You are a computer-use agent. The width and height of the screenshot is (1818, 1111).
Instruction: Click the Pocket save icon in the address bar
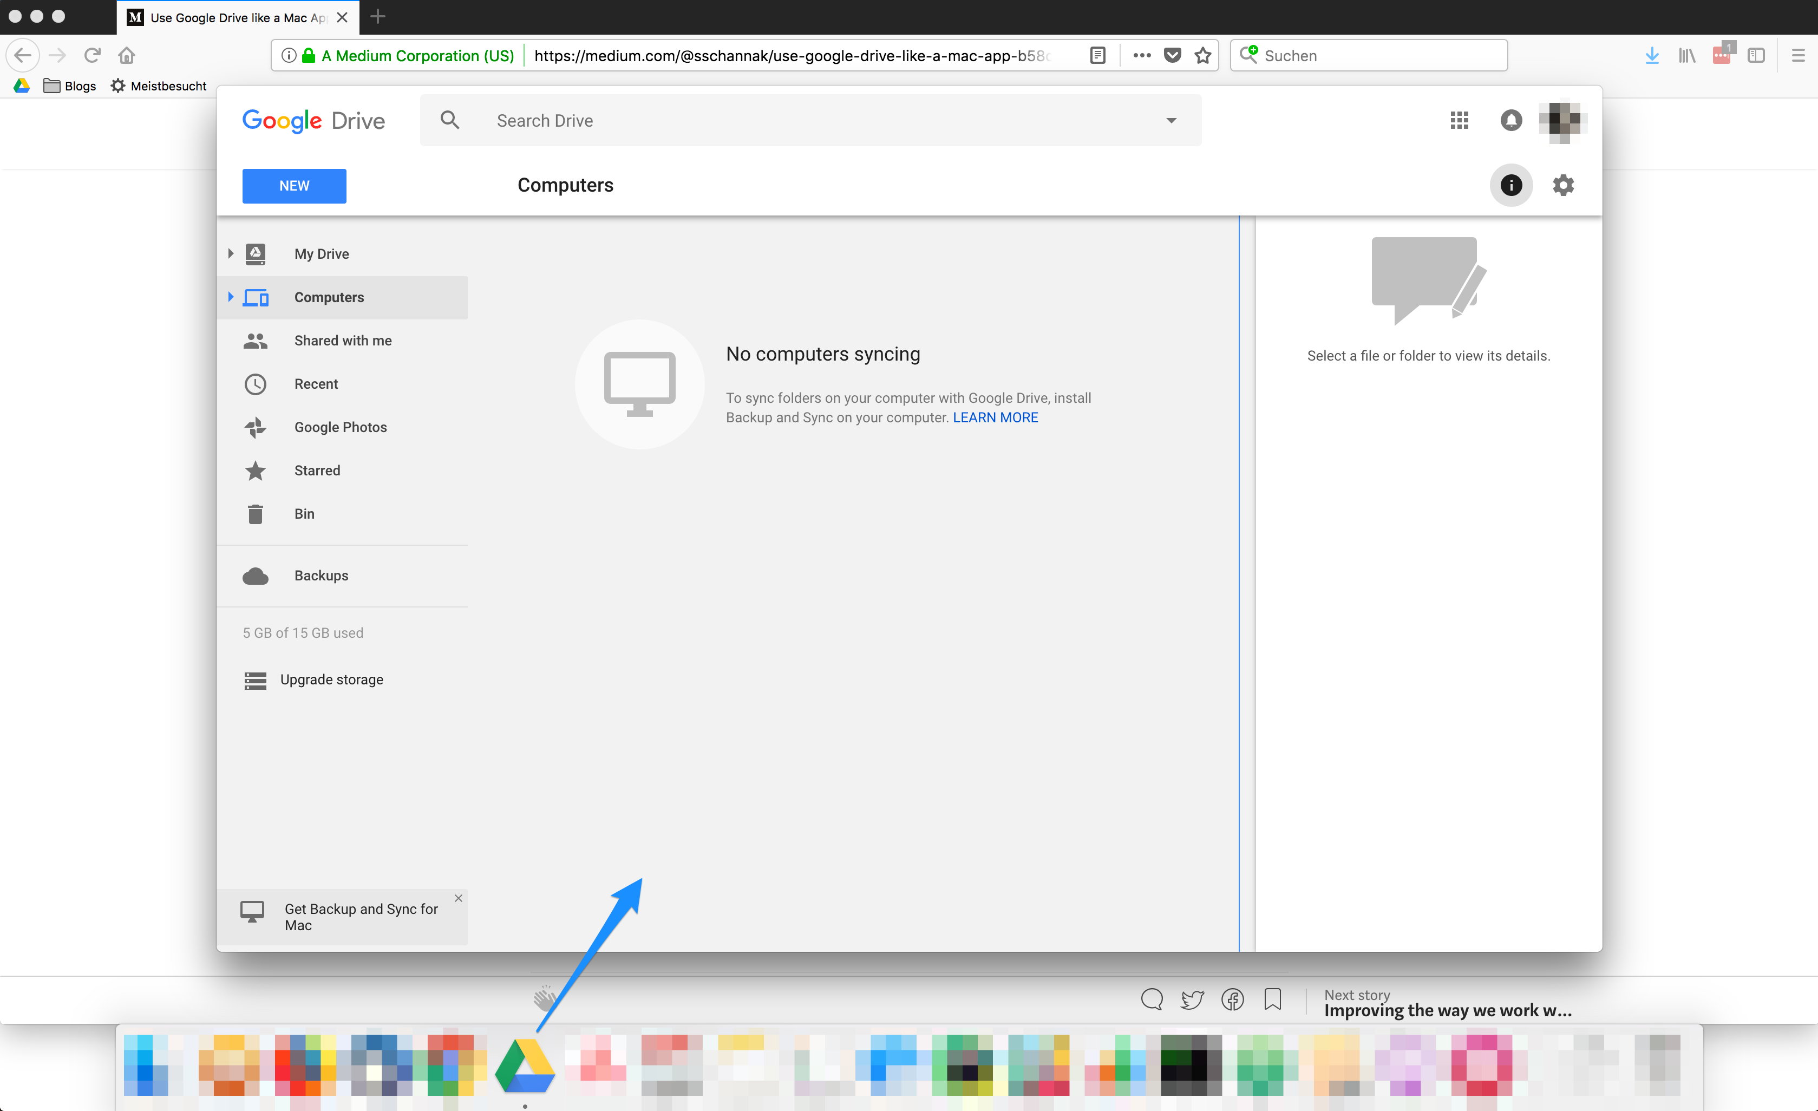pos(1173,55)
